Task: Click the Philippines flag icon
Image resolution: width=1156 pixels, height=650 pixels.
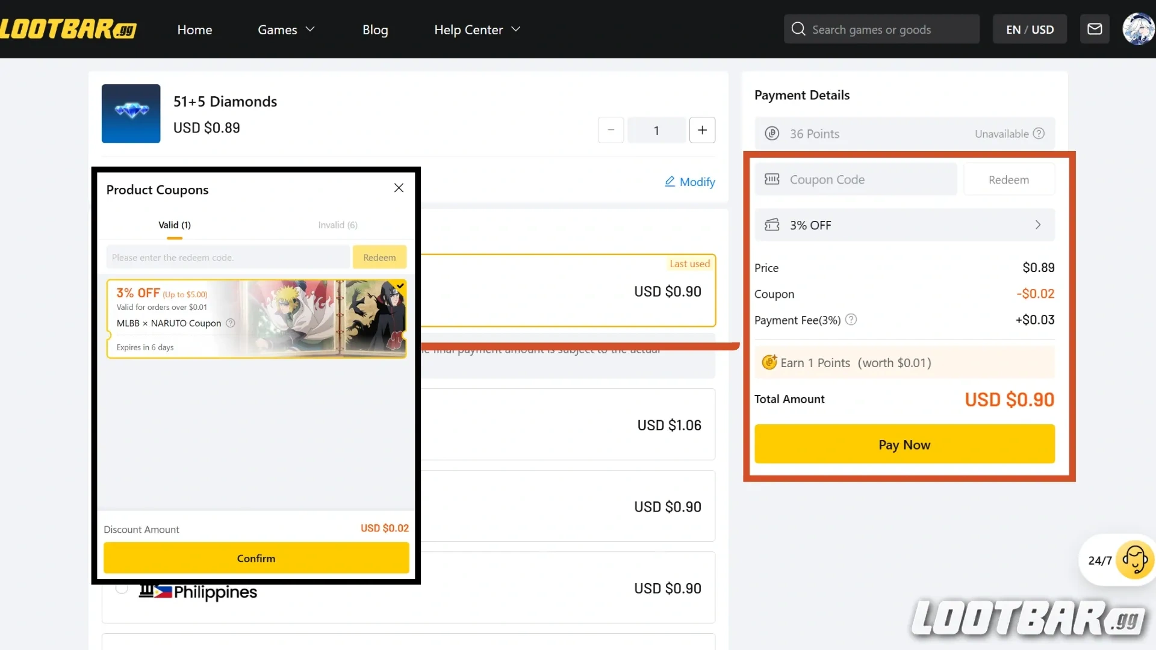Action: click(163, 592)
